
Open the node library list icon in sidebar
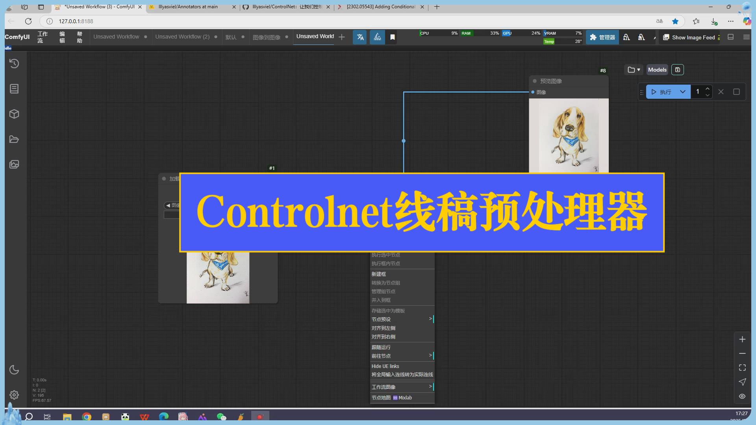(14, 89)
